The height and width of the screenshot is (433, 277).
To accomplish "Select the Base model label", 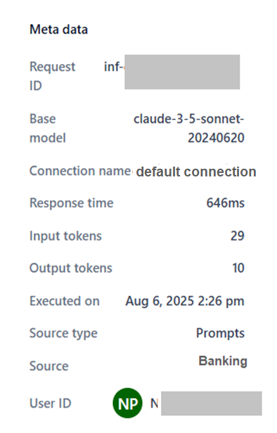I will (x=48, y=129).
